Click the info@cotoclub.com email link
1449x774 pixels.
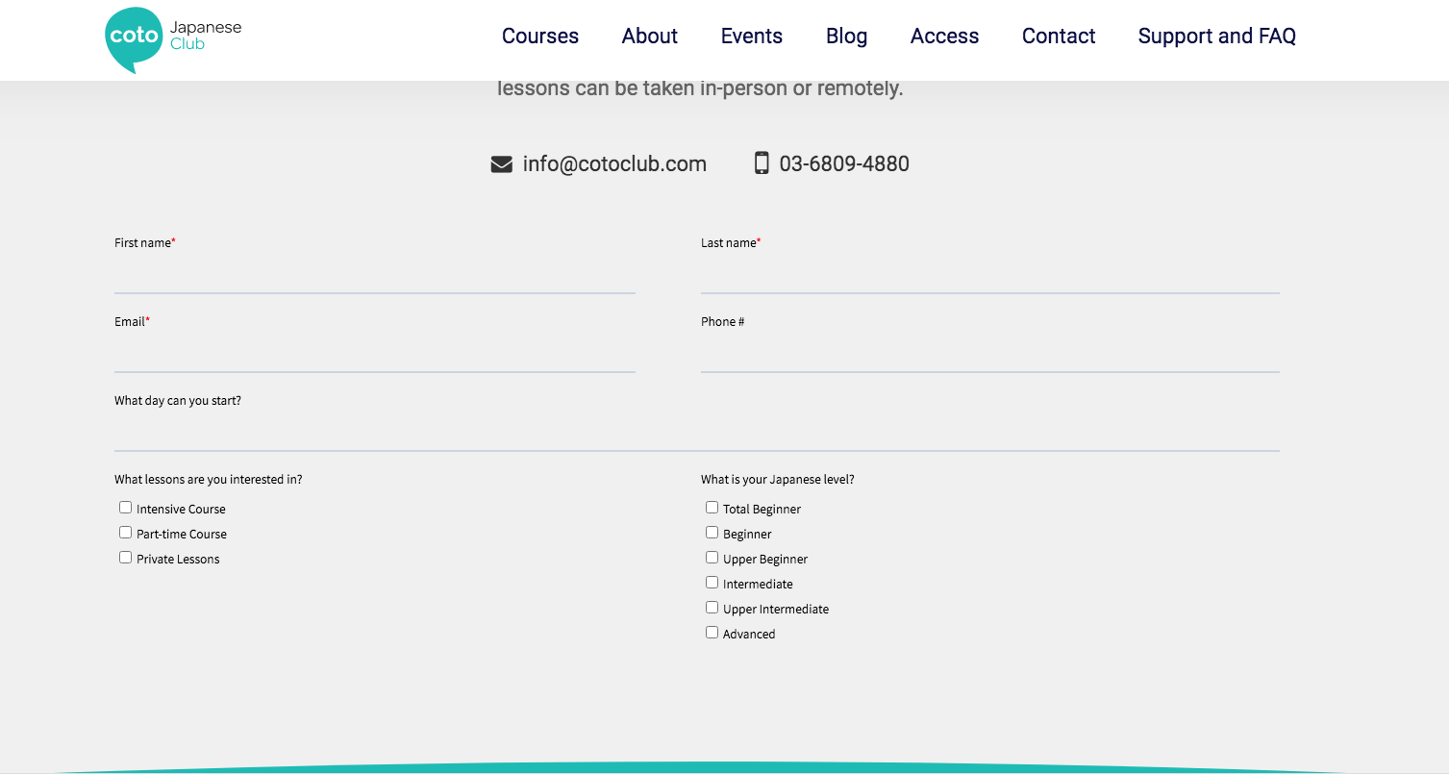click(x=613, y=163)
